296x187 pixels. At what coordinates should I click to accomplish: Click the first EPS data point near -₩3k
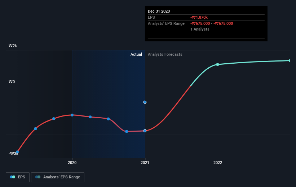point(17,152)
